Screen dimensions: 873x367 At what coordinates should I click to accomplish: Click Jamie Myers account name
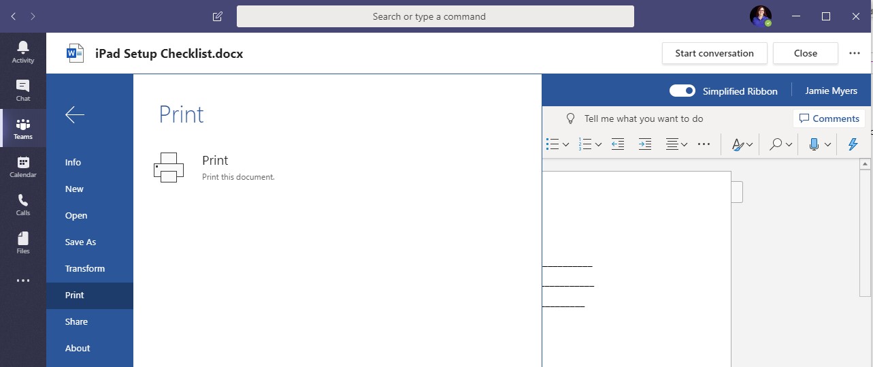click(831, 91)
